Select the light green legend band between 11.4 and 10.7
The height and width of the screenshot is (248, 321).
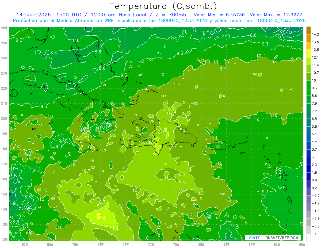coord(308,69)
